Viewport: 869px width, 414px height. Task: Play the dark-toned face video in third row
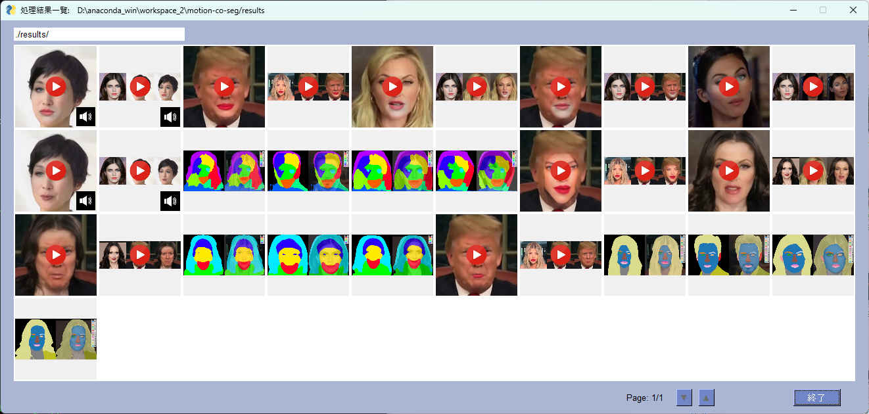tap(55, 255)
